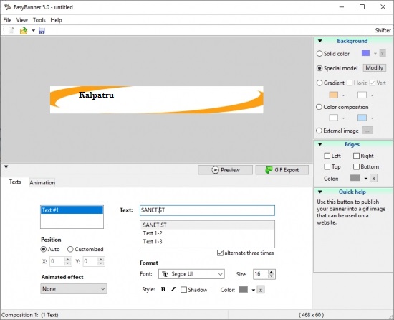The image size is (394, 320).
Task: Enable the Left edge checkbox
Action: click(327, 156)
